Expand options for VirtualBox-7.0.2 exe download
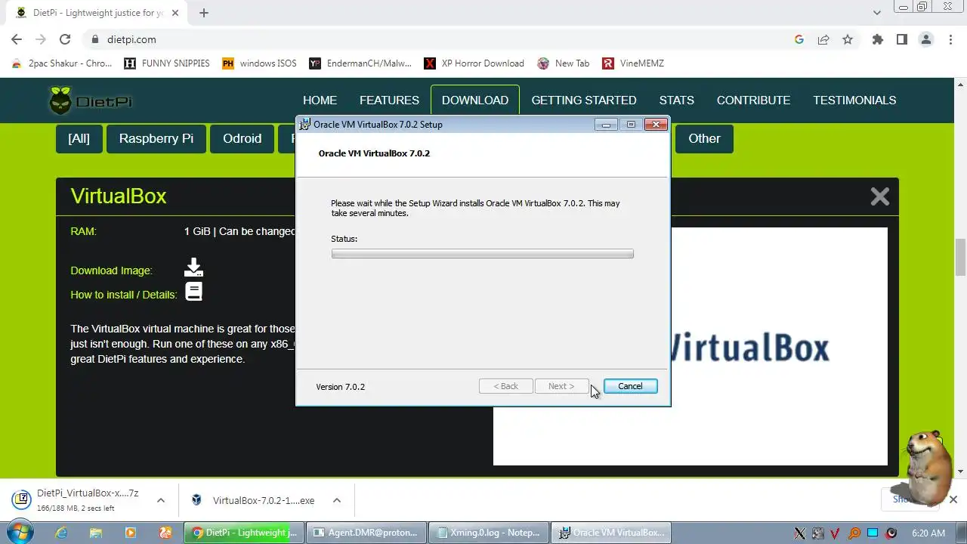967x544 pixels. click(337, 500)
